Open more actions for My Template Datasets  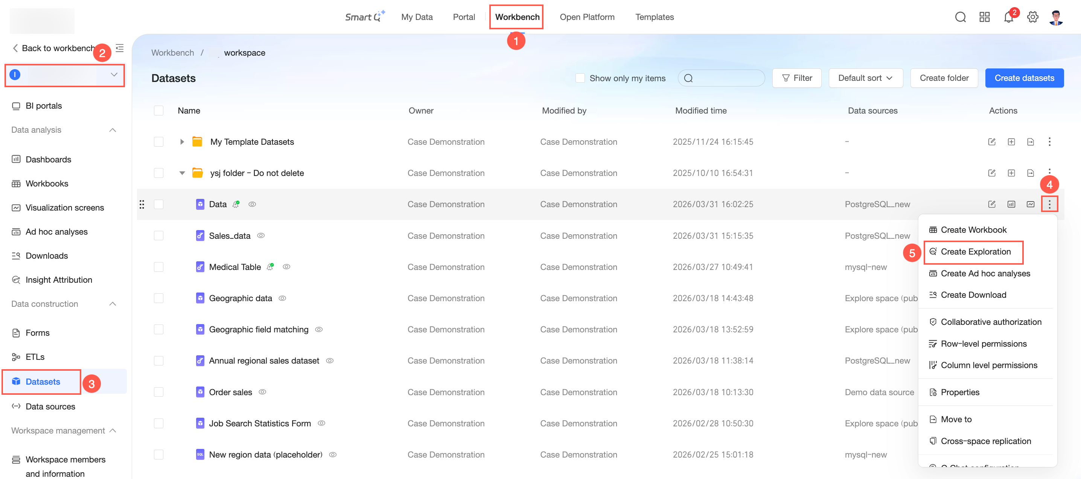tap(1049, 142)
